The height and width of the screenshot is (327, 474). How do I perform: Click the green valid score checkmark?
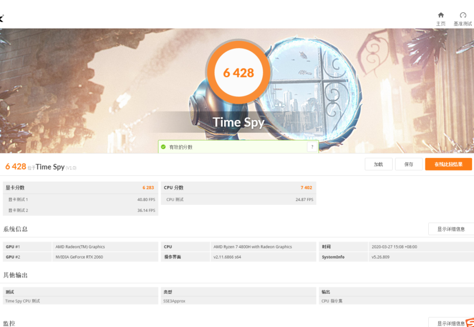163,147
